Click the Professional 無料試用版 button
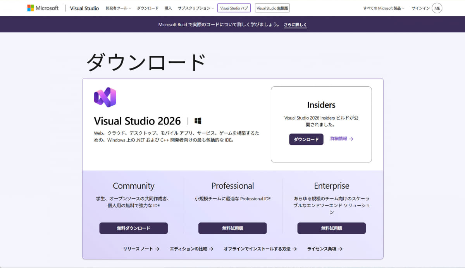 click(x=232, y=228)
